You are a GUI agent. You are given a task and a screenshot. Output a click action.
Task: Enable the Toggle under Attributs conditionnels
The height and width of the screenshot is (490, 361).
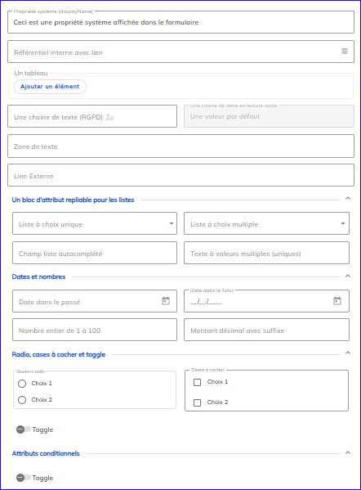point(24,478)
